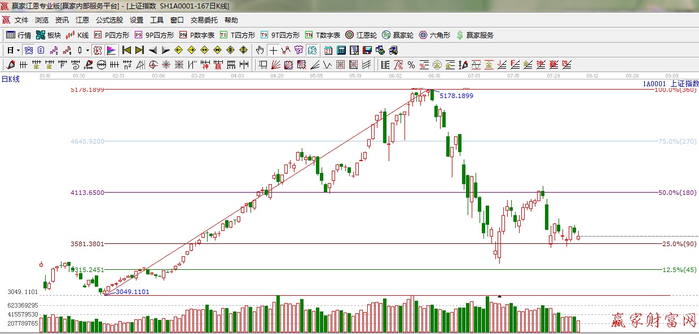This screenshot has height=334, width=699.
Task: Click the calendar icon showing 21
Action: click(x=328, y=50)
